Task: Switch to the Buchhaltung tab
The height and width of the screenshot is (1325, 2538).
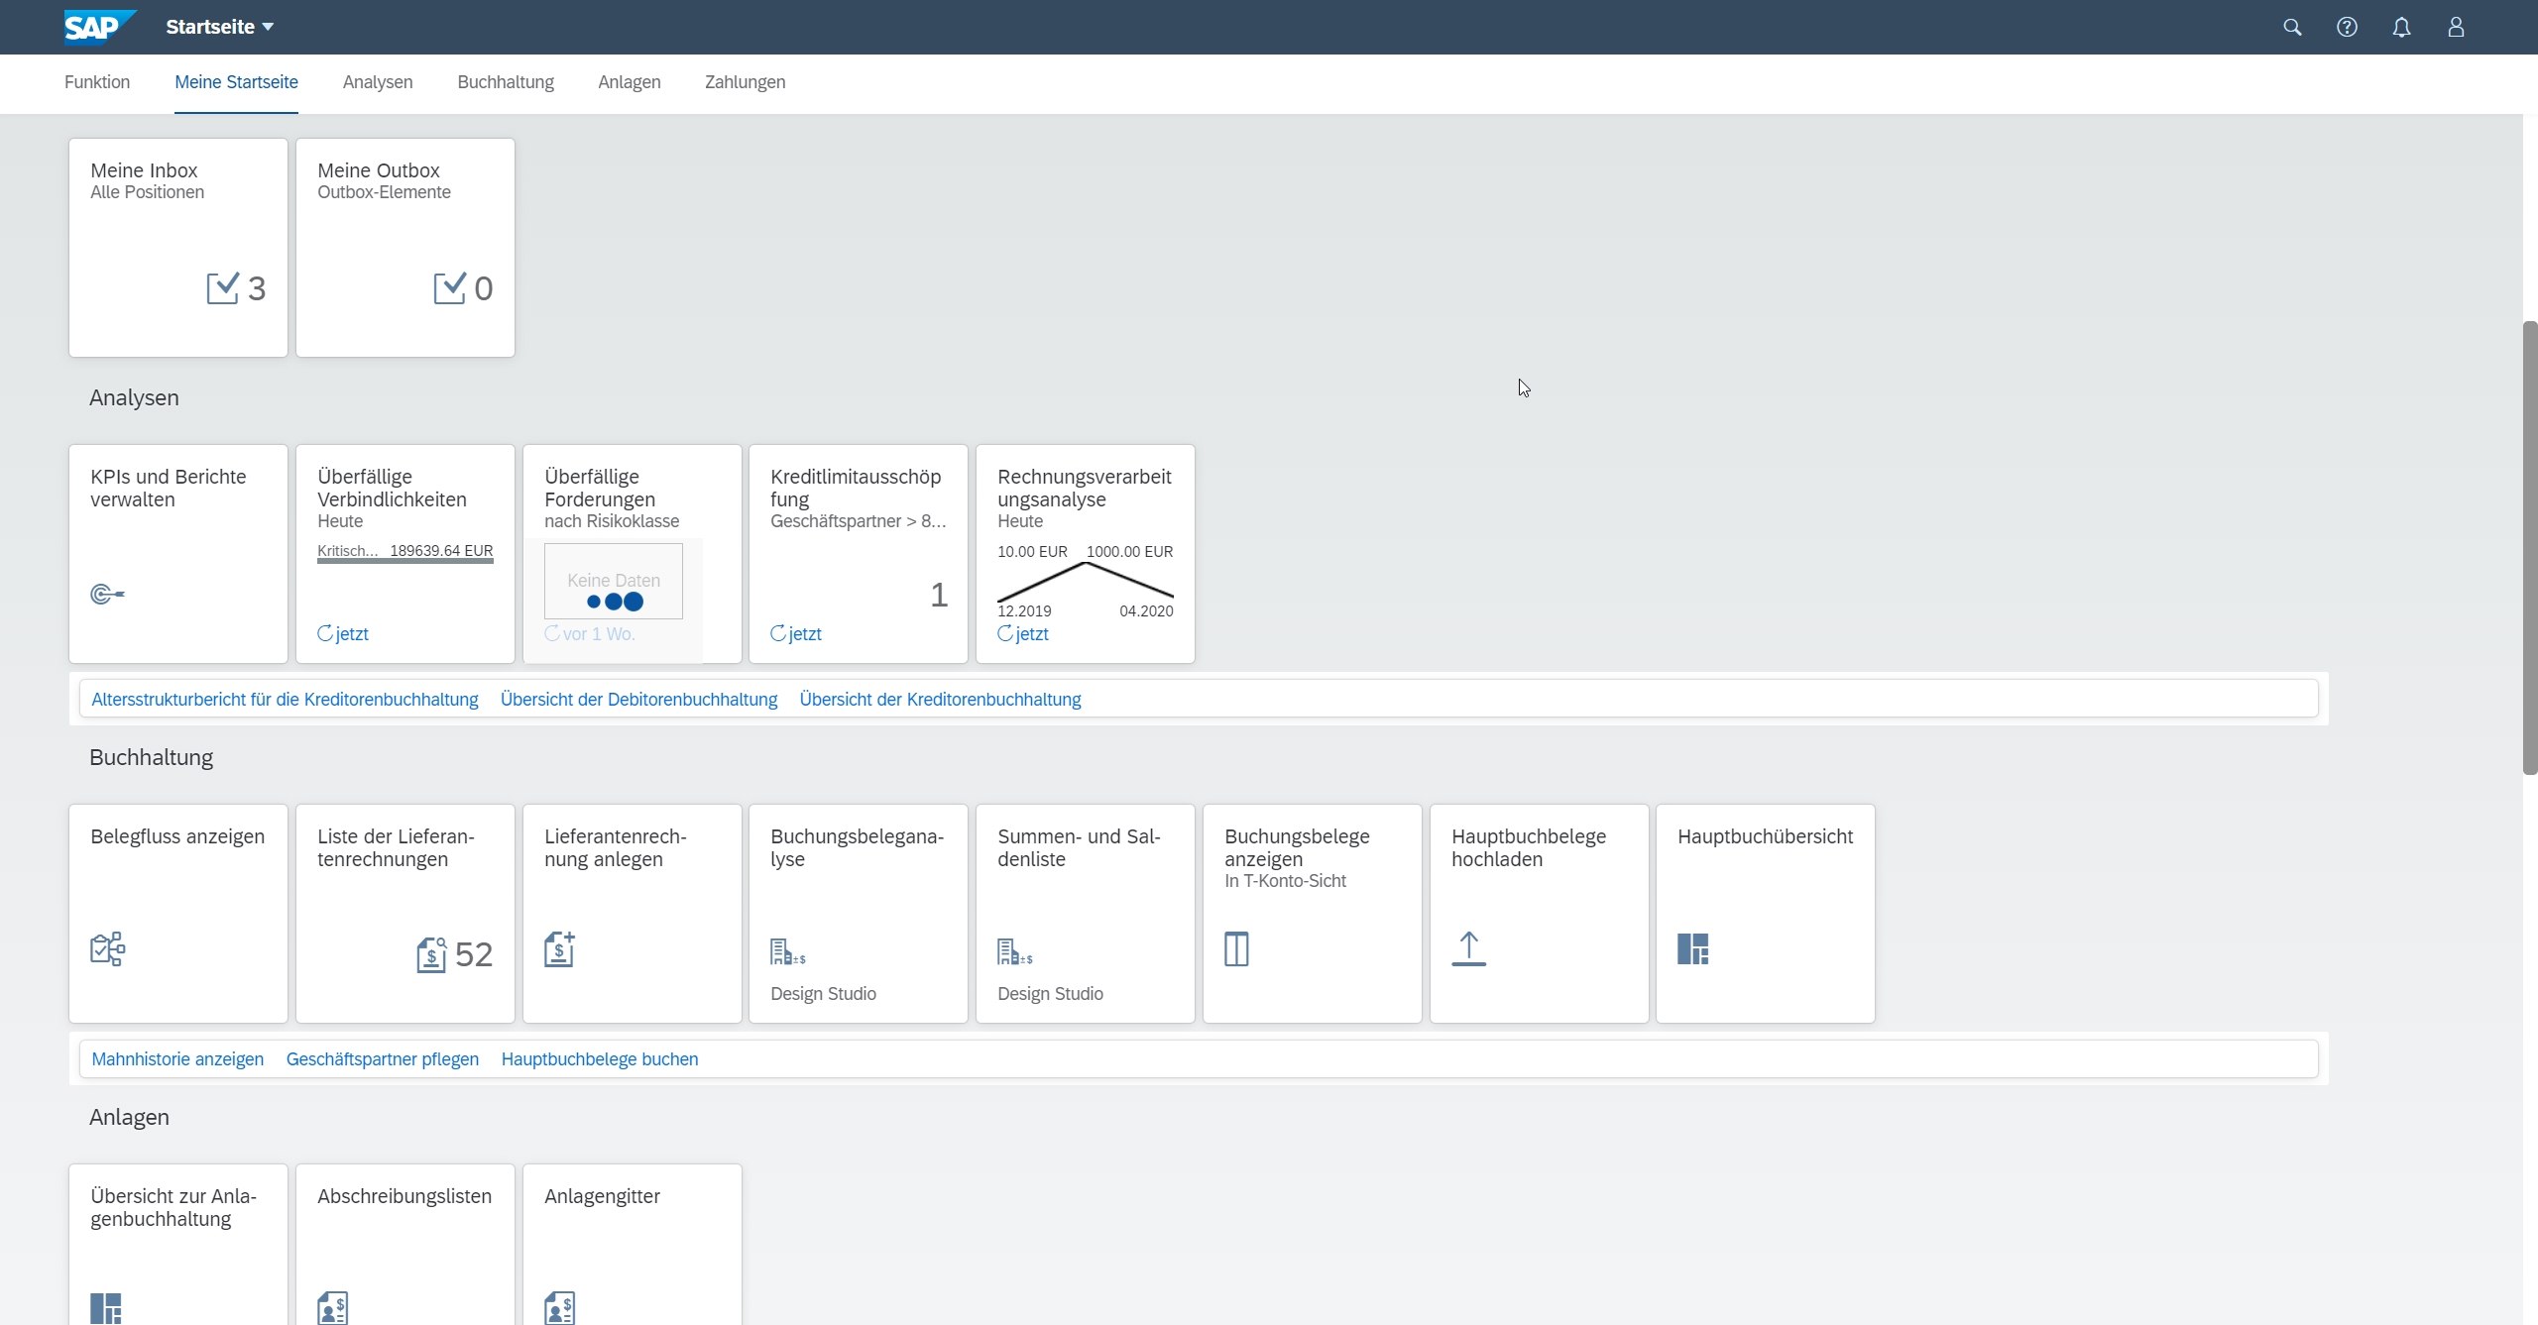Action: pos(506,82)
